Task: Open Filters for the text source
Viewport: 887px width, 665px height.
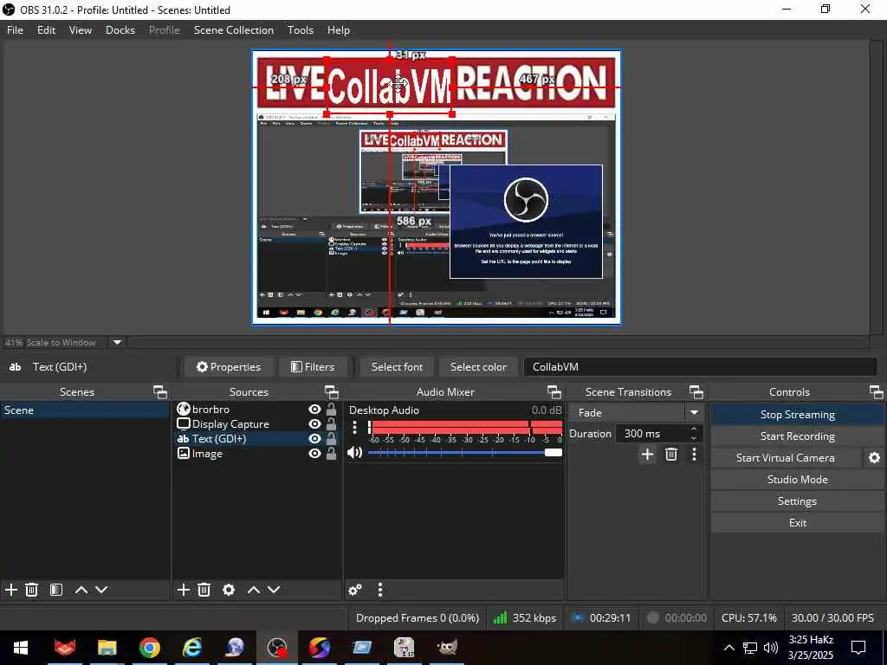Action: pos(313,366)
